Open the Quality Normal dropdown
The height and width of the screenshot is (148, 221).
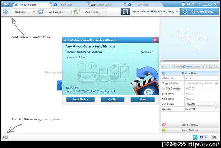[x=201, y=109]
